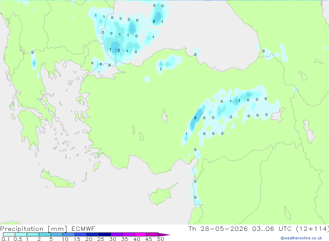Screen dimensions: 329x241
Task: Click the 1–2 mm legend color swatch
Action: (x=33, y=234)
